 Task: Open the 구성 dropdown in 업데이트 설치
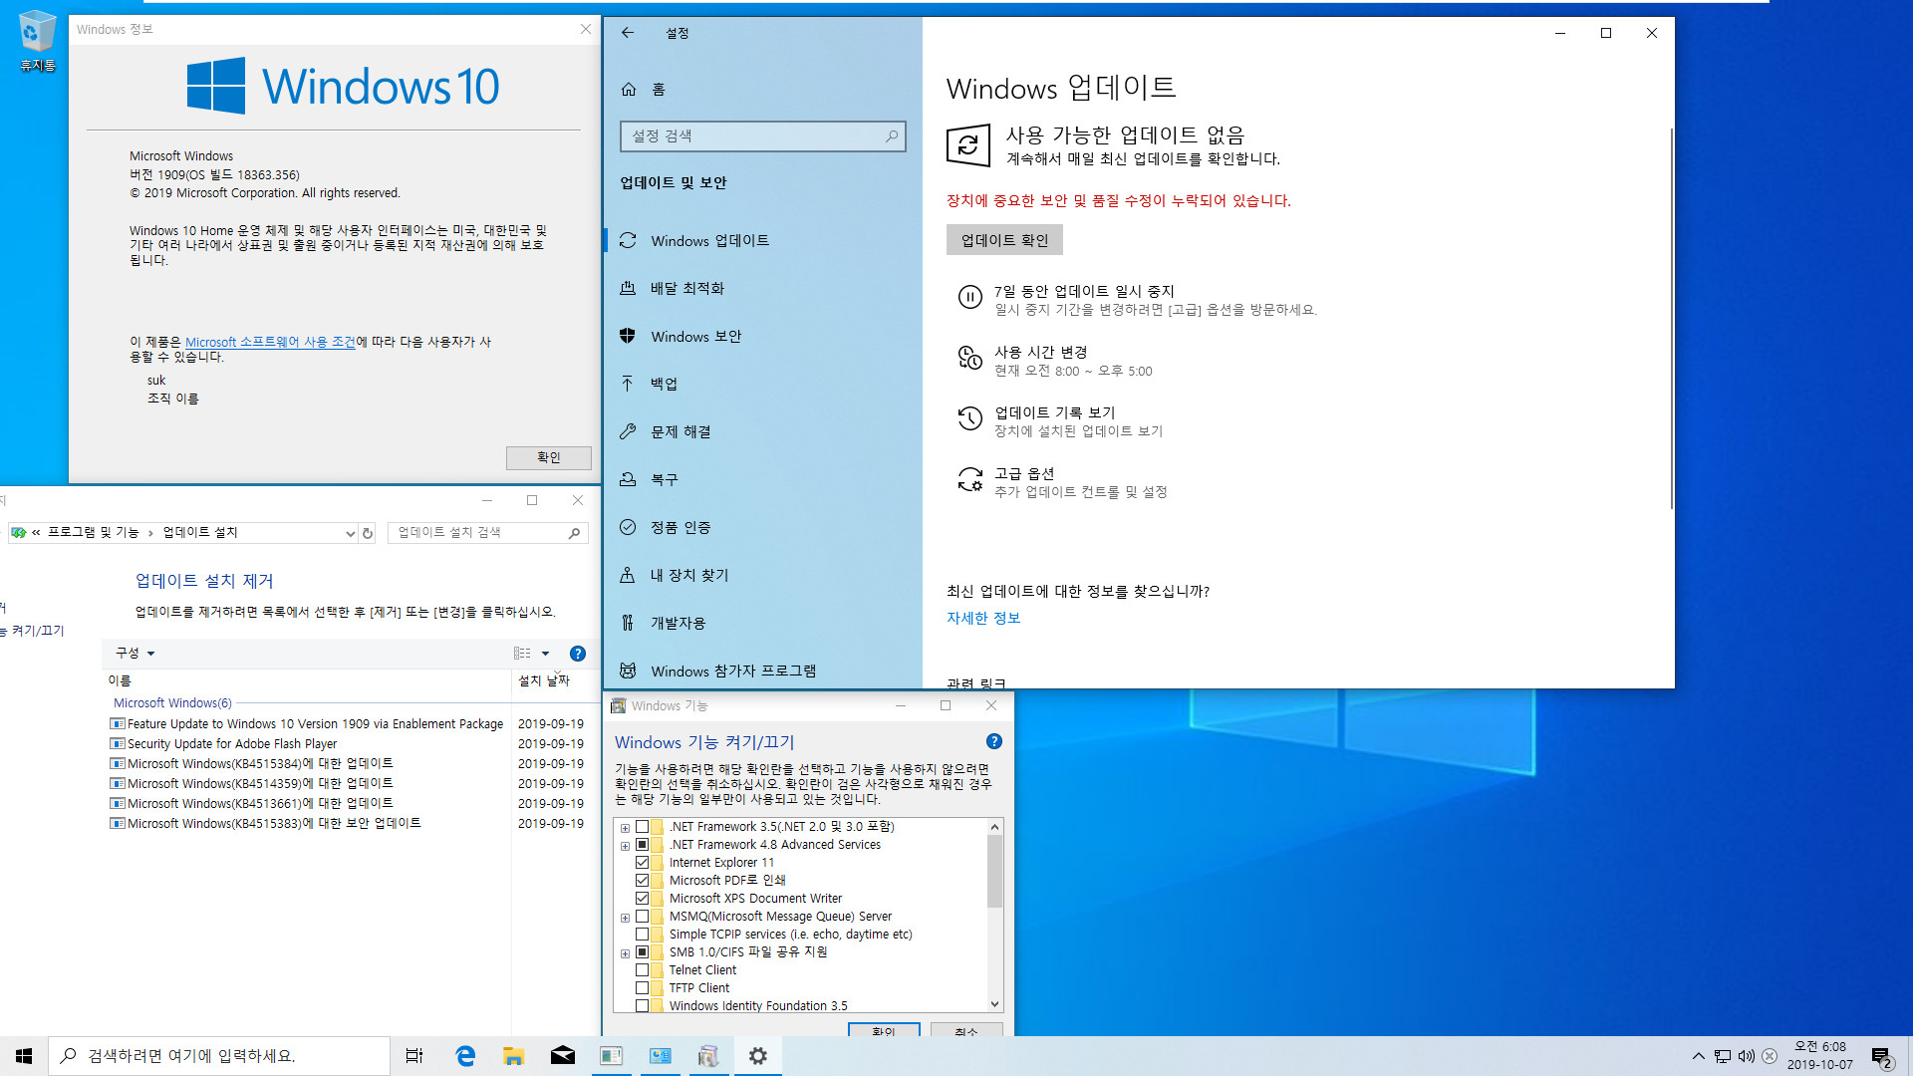136,654
